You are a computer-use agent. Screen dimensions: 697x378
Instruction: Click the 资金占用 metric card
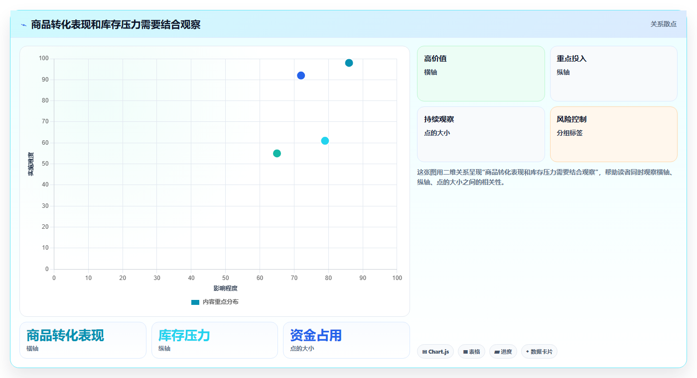[346, 340]
